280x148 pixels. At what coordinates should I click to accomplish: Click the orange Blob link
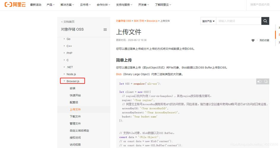click(119, 74)
